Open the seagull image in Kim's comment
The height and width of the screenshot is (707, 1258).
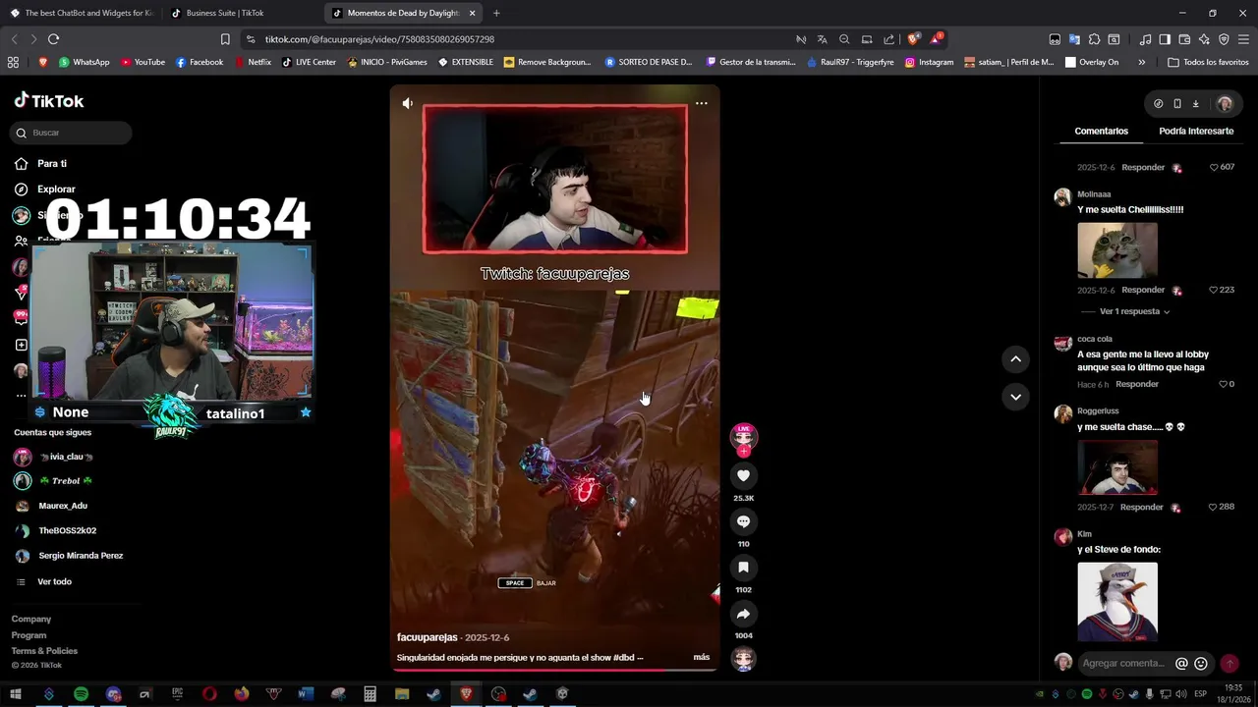click(1117, 601)
